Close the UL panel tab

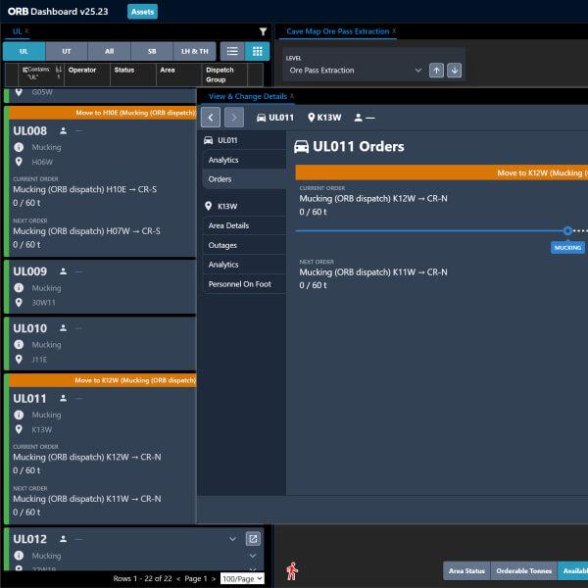[x=26, y=31]
